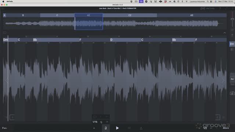Open the 1/16 grid resolution selector
Viewport: 235px width, 132px height.
(x=95, y=122)
